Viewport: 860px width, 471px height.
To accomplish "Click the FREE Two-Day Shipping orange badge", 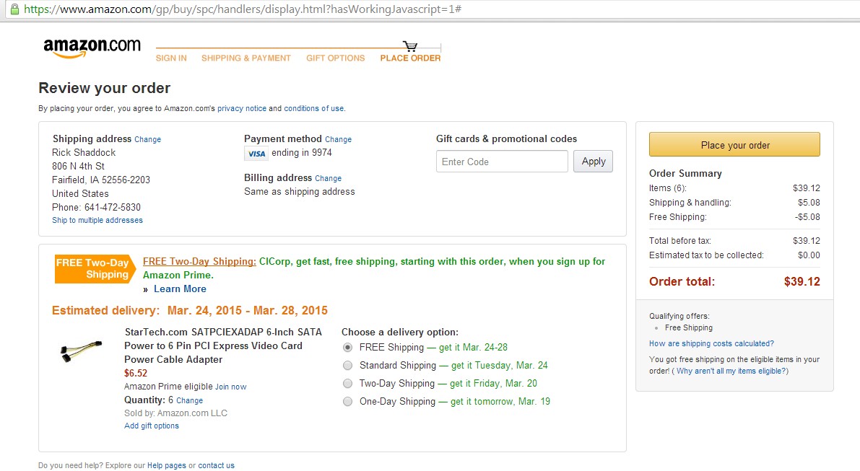I will pos(95,268).
